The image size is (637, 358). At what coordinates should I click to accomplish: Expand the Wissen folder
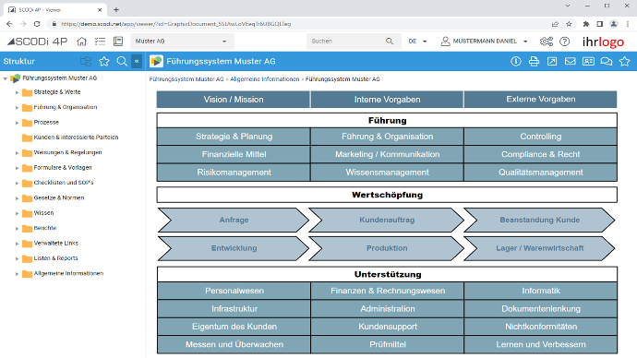click(x=17, y=213)
